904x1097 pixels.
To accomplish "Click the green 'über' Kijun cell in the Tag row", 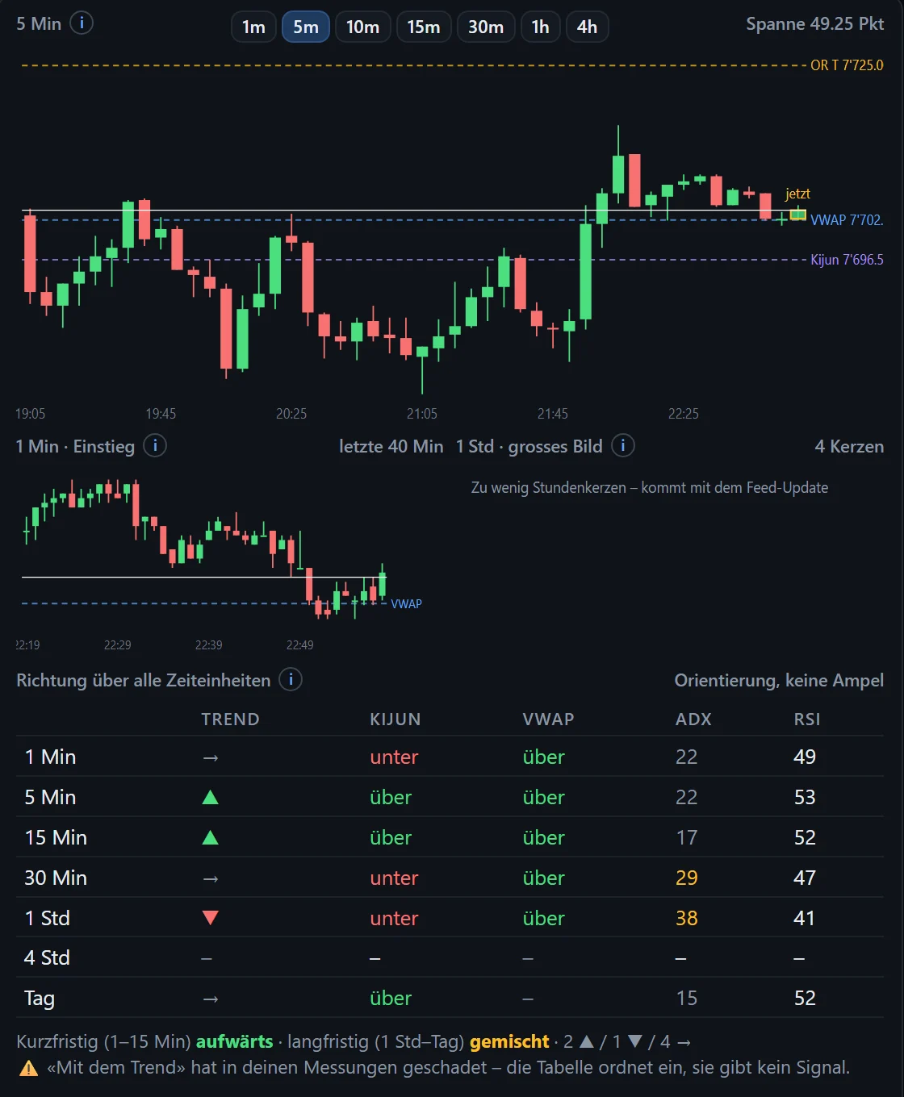I will [x=391, y=999].
